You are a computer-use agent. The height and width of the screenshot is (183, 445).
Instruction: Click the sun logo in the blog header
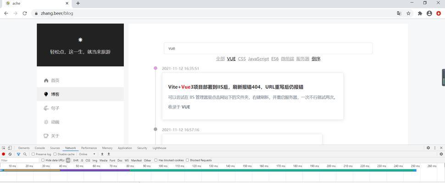click(80, 40)
